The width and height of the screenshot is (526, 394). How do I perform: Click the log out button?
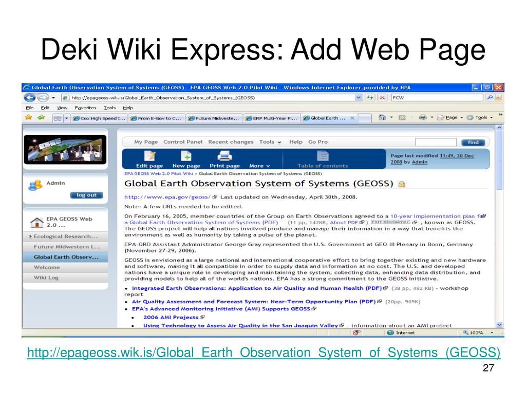(86, 195)
